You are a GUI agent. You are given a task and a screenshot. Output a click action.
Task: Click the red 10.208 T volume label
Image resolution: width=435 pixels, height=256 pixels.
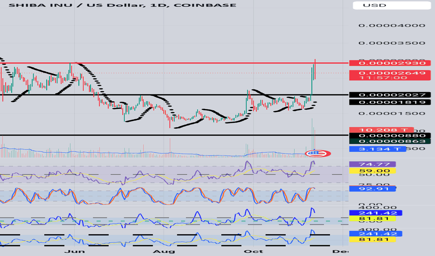(381, 130)
